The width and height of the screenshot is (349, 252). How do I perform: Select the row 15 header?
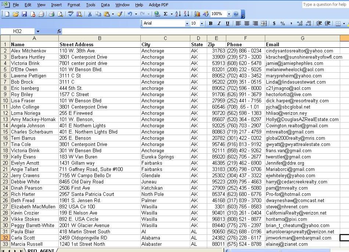(x=5, y=132)
